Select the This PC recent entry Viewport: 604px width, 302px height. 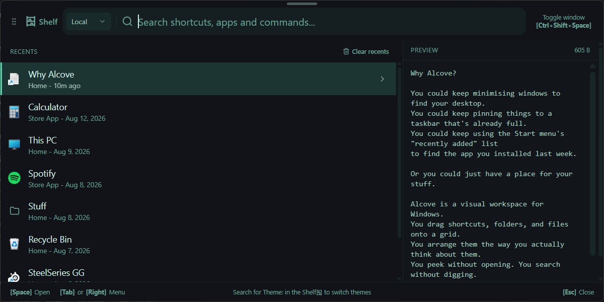[x=198, y=145]
